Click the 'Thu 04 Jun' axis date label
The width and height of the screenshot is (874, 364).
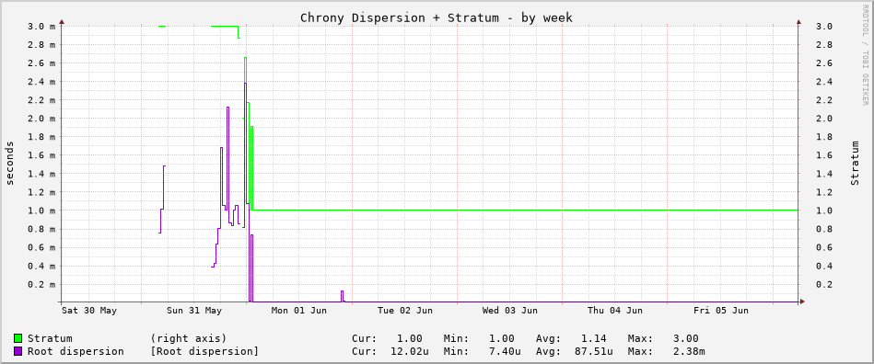615,311
